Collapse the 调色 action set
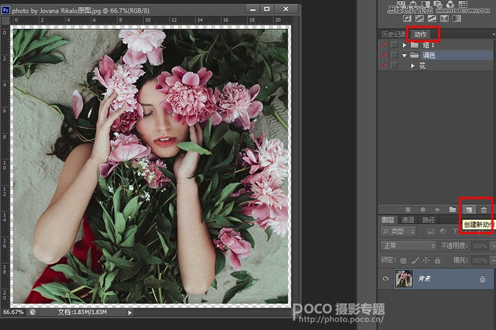This screenshot has width=496, height=330. pyautogui.click(x=404, y=56)
